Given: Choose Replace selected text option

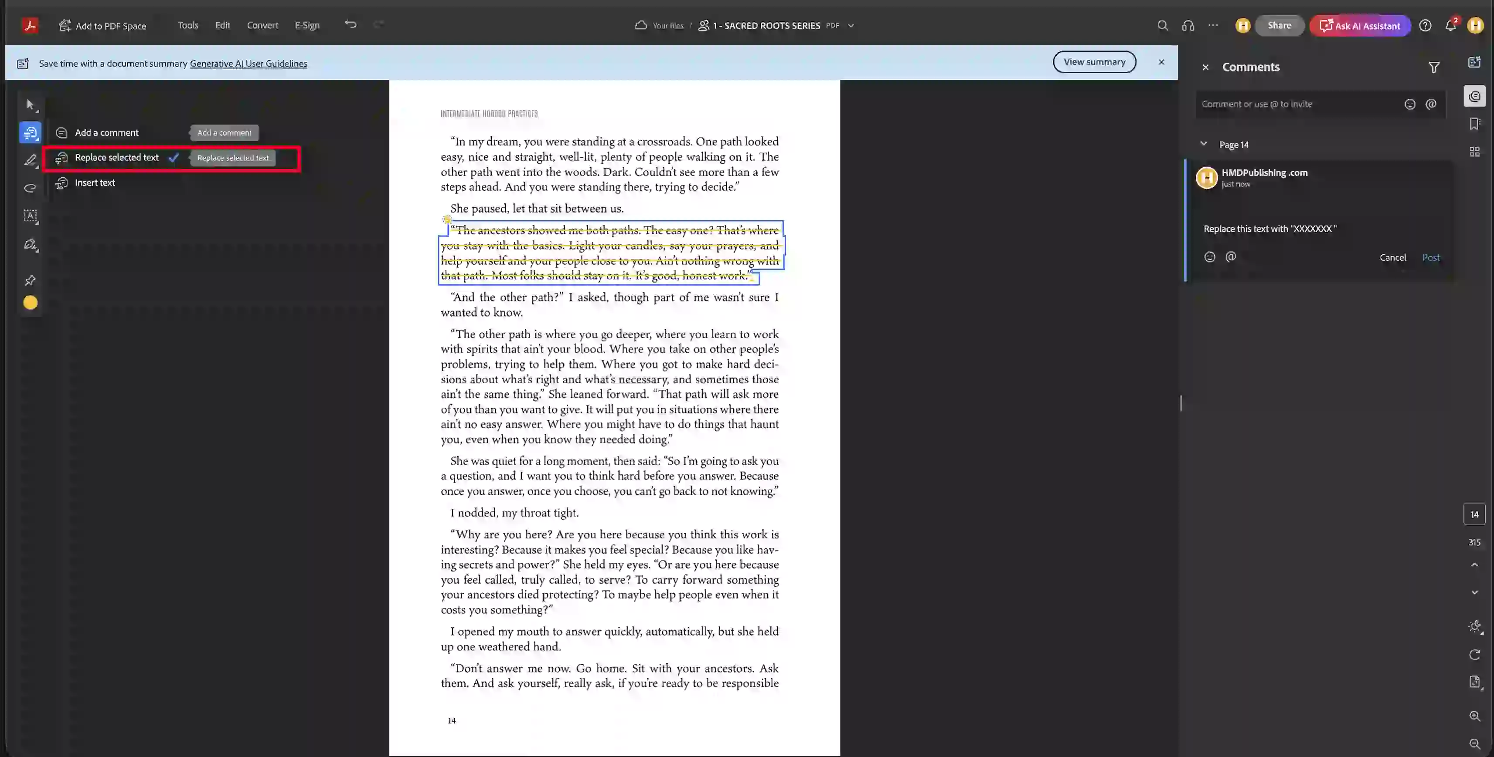Looking at the screenshot, I should (116, 158).
